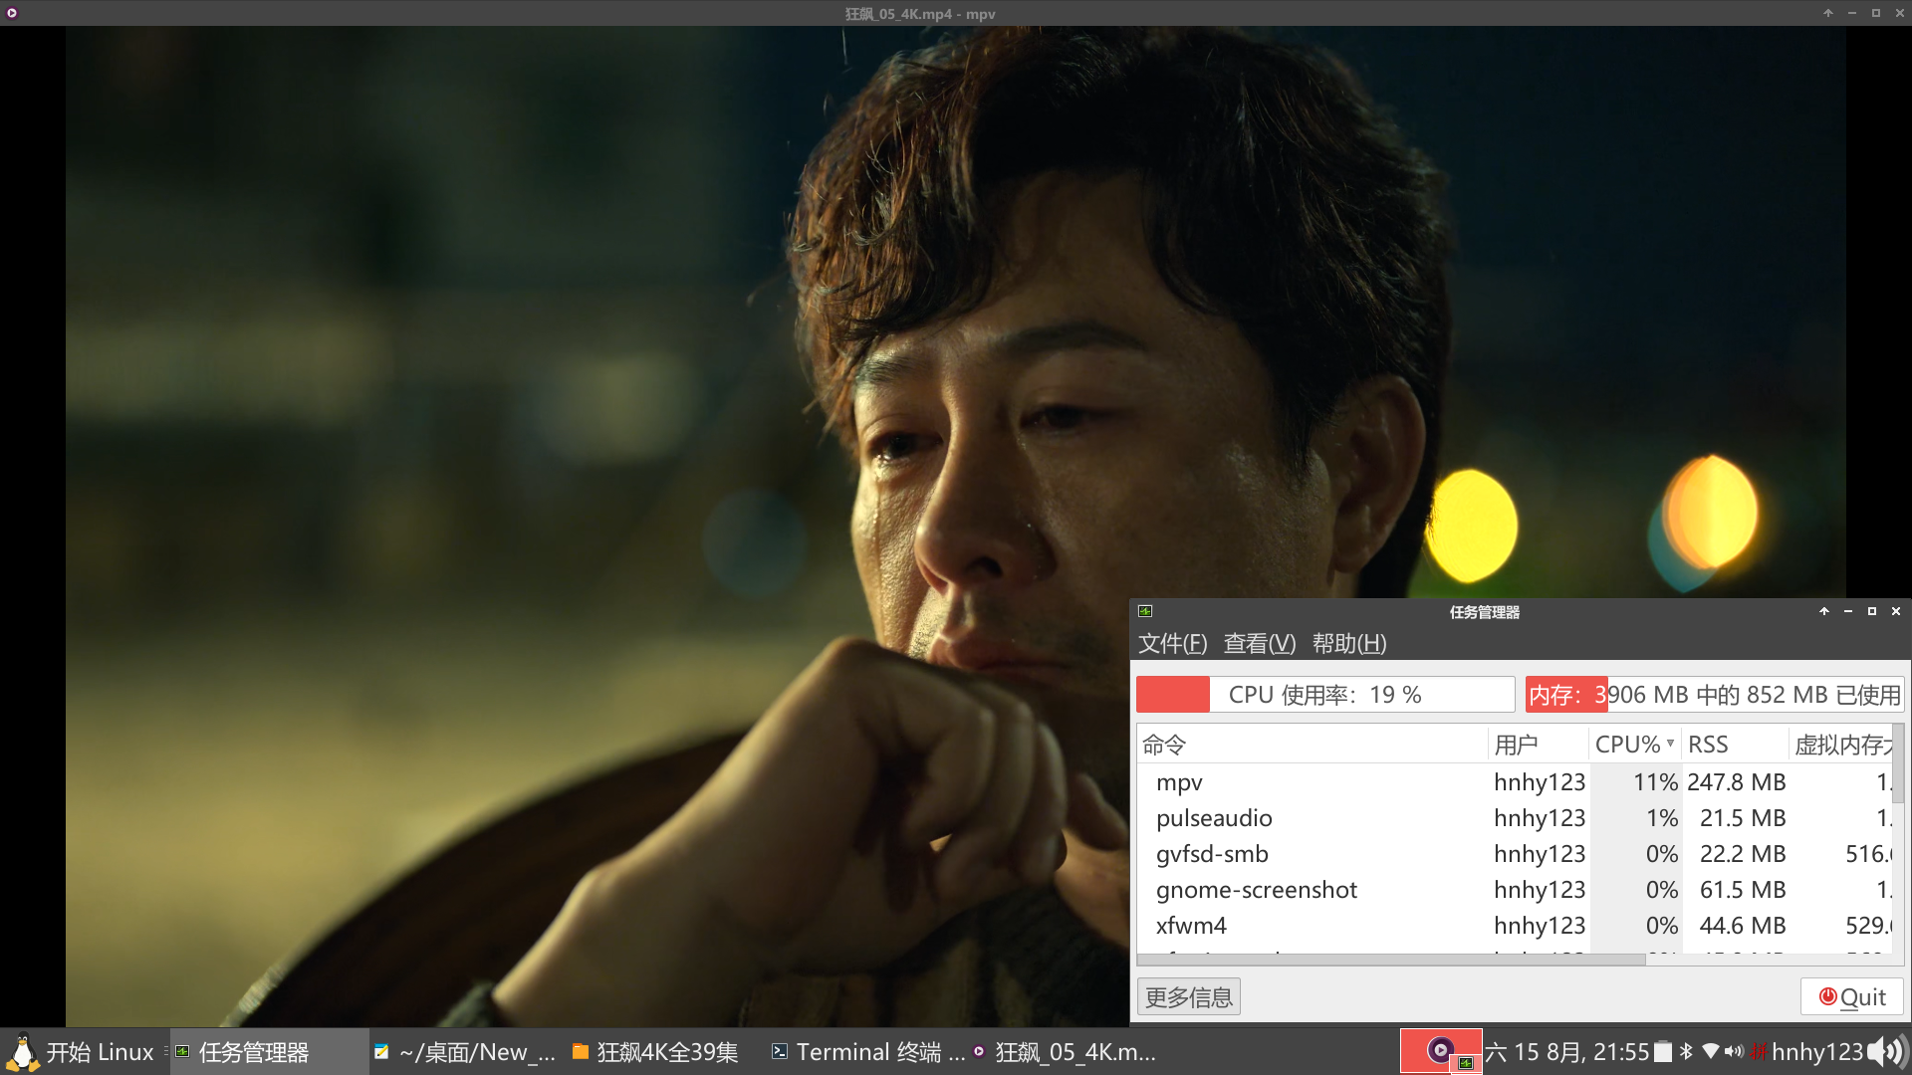Switch the 拼 input method indicator
1912x1075 pixels.
1760,1052
